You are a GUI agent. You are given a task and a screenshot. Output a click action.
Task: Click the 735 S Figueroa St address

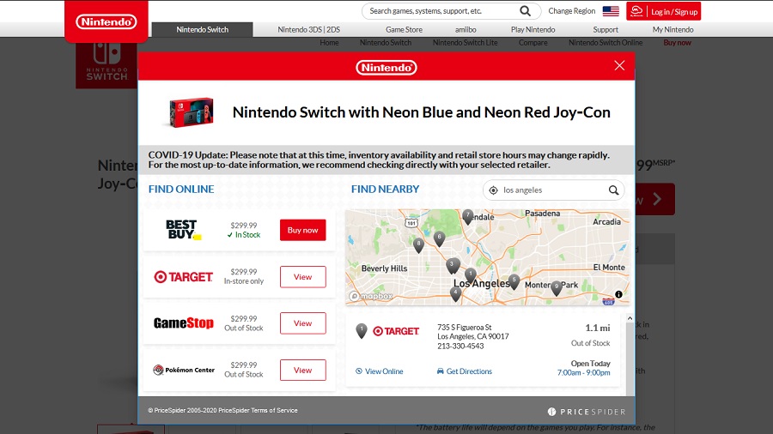click(x=465, y=328)
